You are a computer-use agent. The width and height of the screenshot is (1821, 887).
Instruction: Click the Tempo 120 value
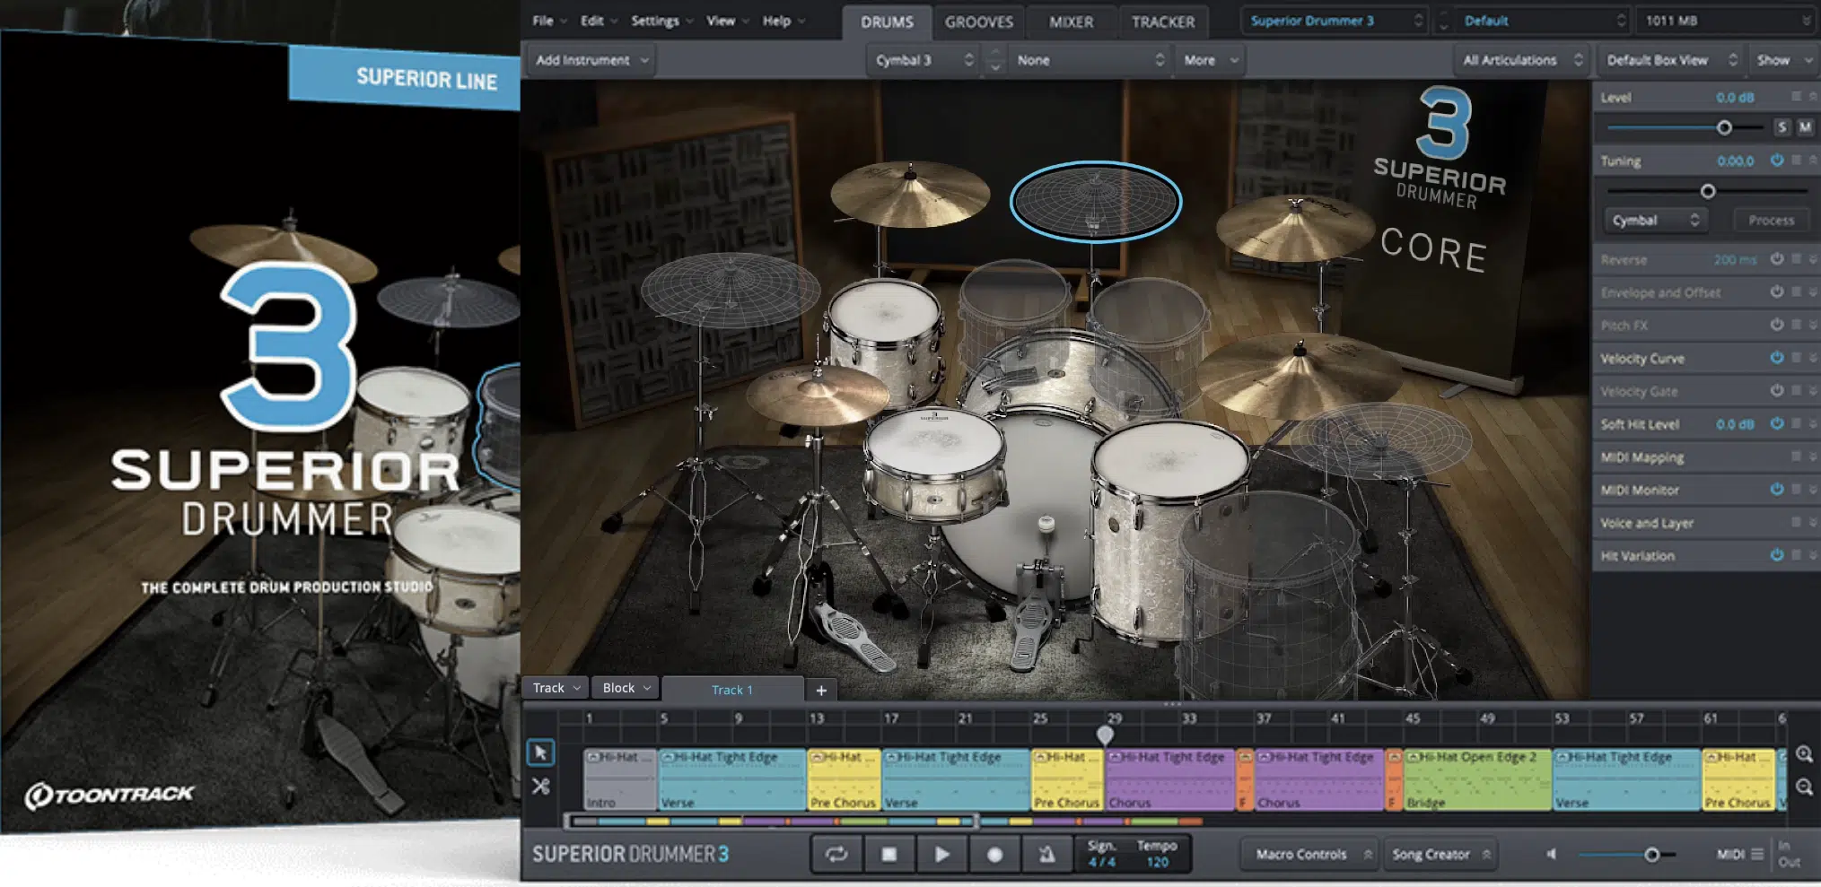(1157, 862)
